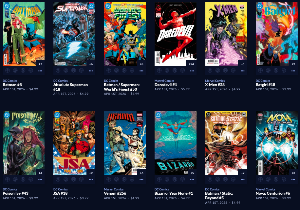Open the Batman / Superman: World's Finest #50 title

(x=122, y=87)
